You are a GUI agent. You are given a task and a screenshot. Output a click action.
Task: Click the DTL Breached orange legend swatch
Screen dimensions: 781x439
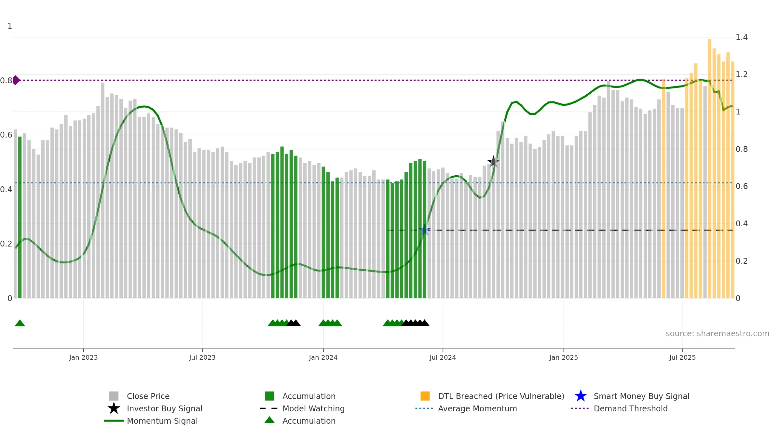point(425,396)
